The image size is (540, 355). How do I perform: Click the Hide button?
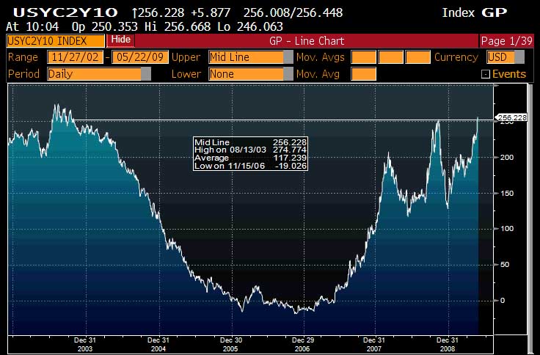[x=120, y=40]
